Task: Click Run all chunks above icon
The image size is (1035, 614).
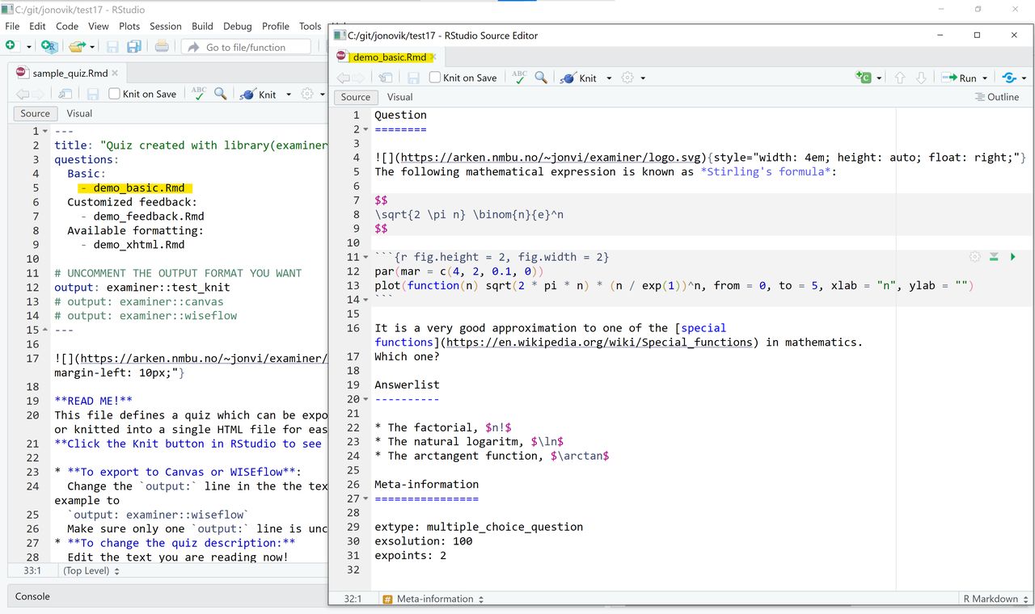Action: coord(994,257)
